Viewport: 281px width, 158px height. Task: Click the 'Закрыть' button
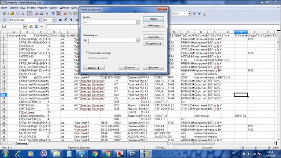click(153, 68)
